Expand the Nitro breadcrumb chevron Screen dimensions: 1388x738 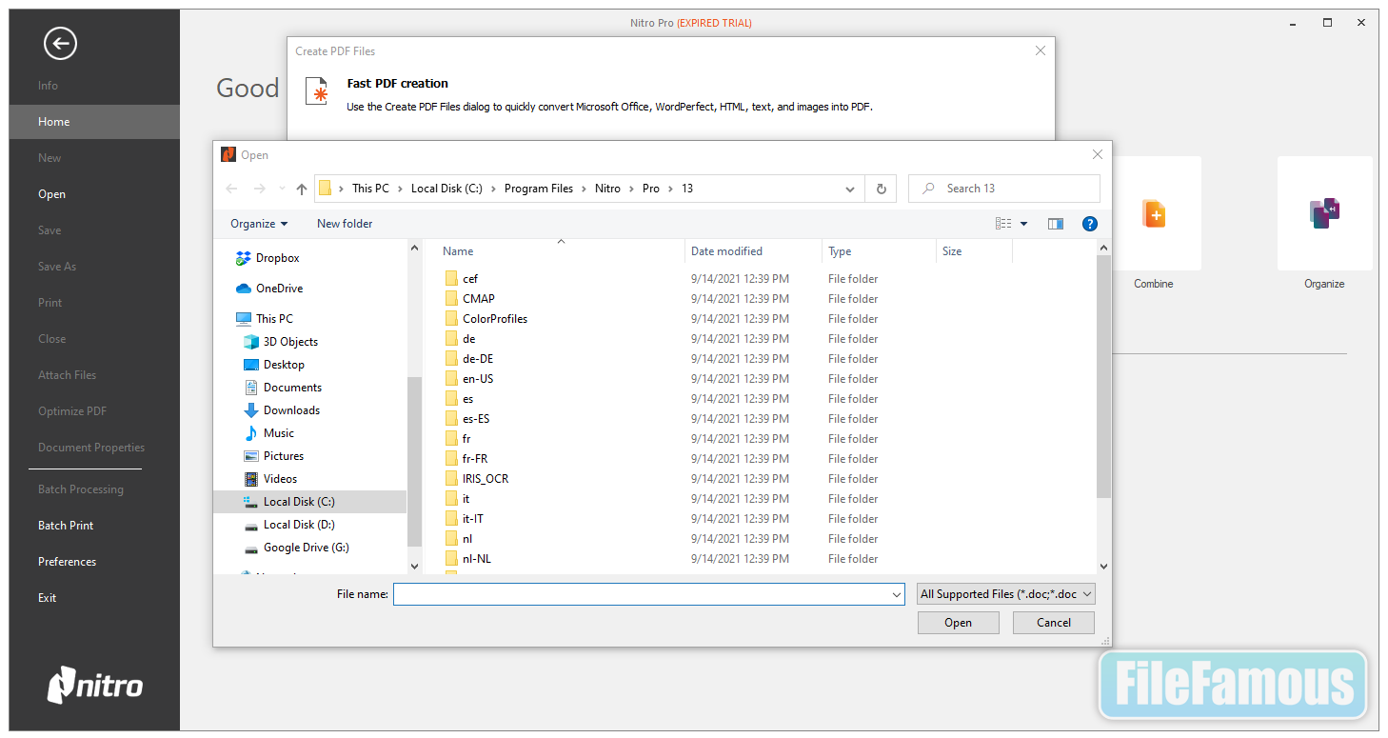[x=631, y=189]
